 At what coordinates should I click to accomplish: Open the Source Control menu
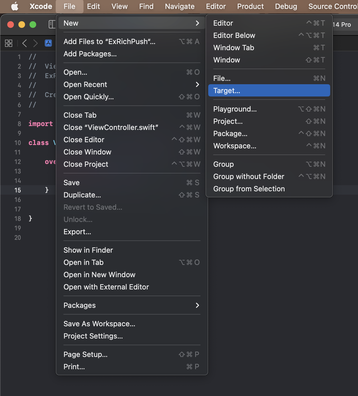point(333,6)
